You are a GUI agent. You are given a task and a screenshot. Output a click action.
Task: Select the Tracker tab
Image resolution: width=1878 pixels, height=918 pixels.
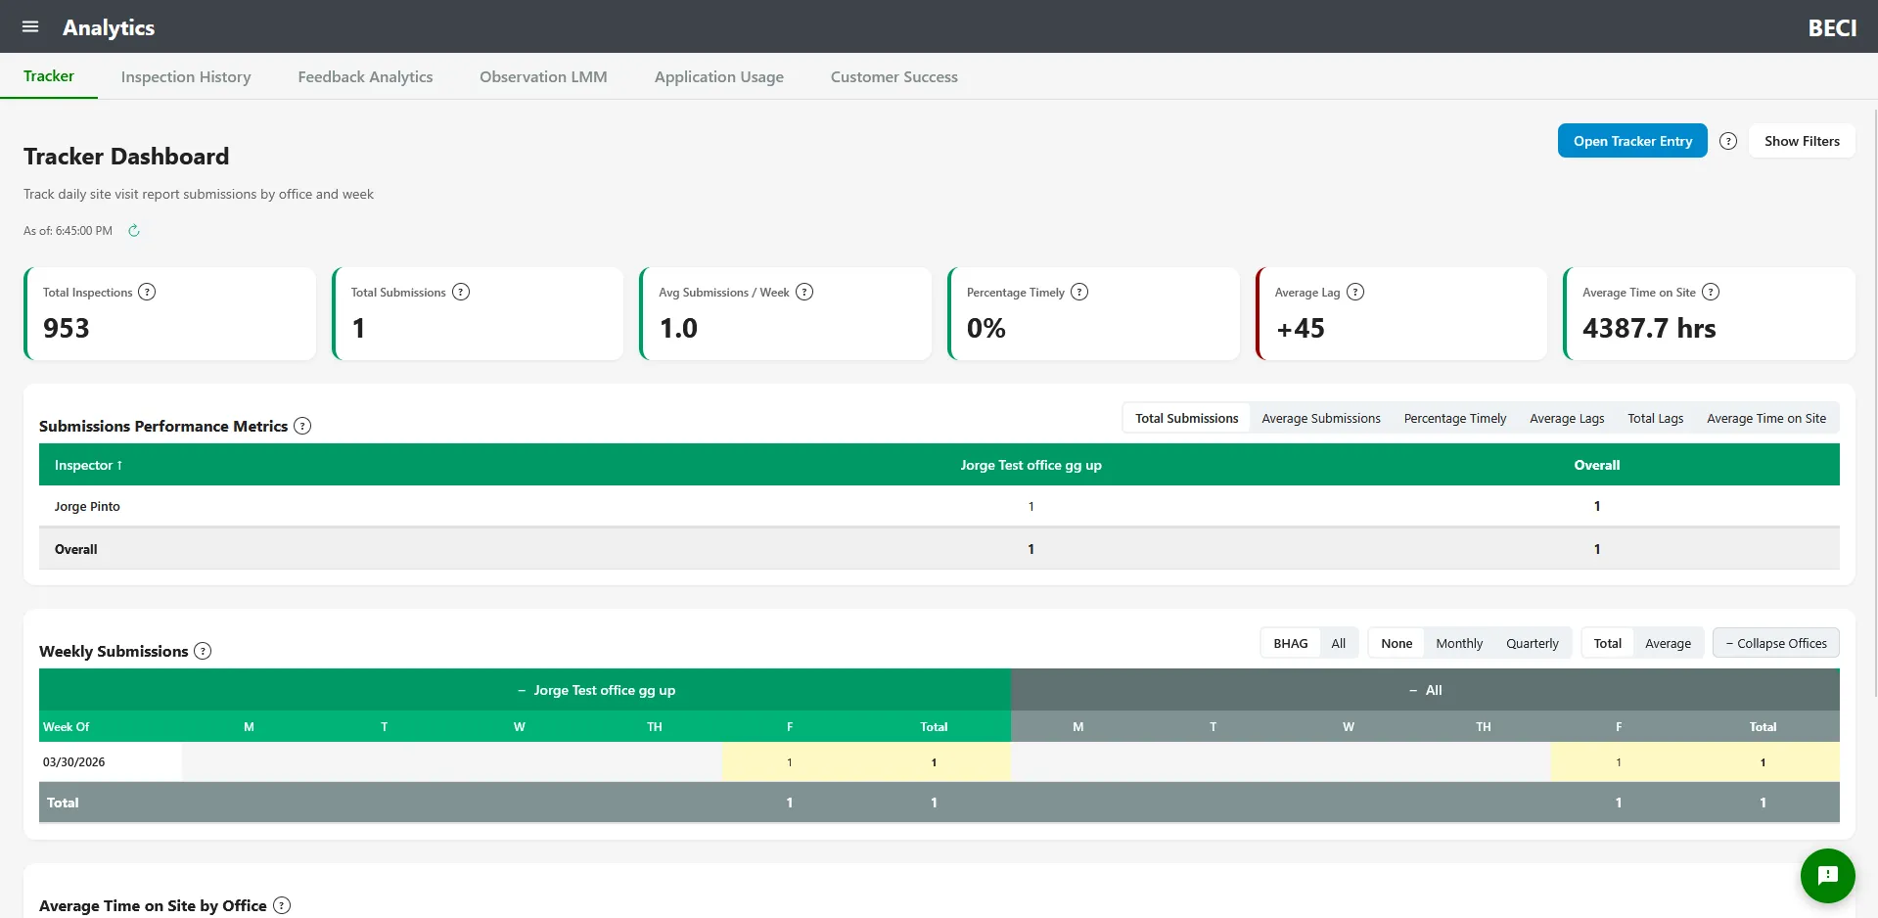(49, 76)
